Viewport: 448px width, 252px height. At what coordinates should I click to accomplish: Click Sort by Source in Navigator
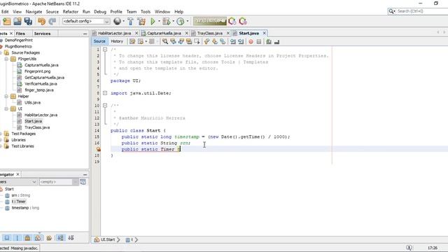coord(71,238)
